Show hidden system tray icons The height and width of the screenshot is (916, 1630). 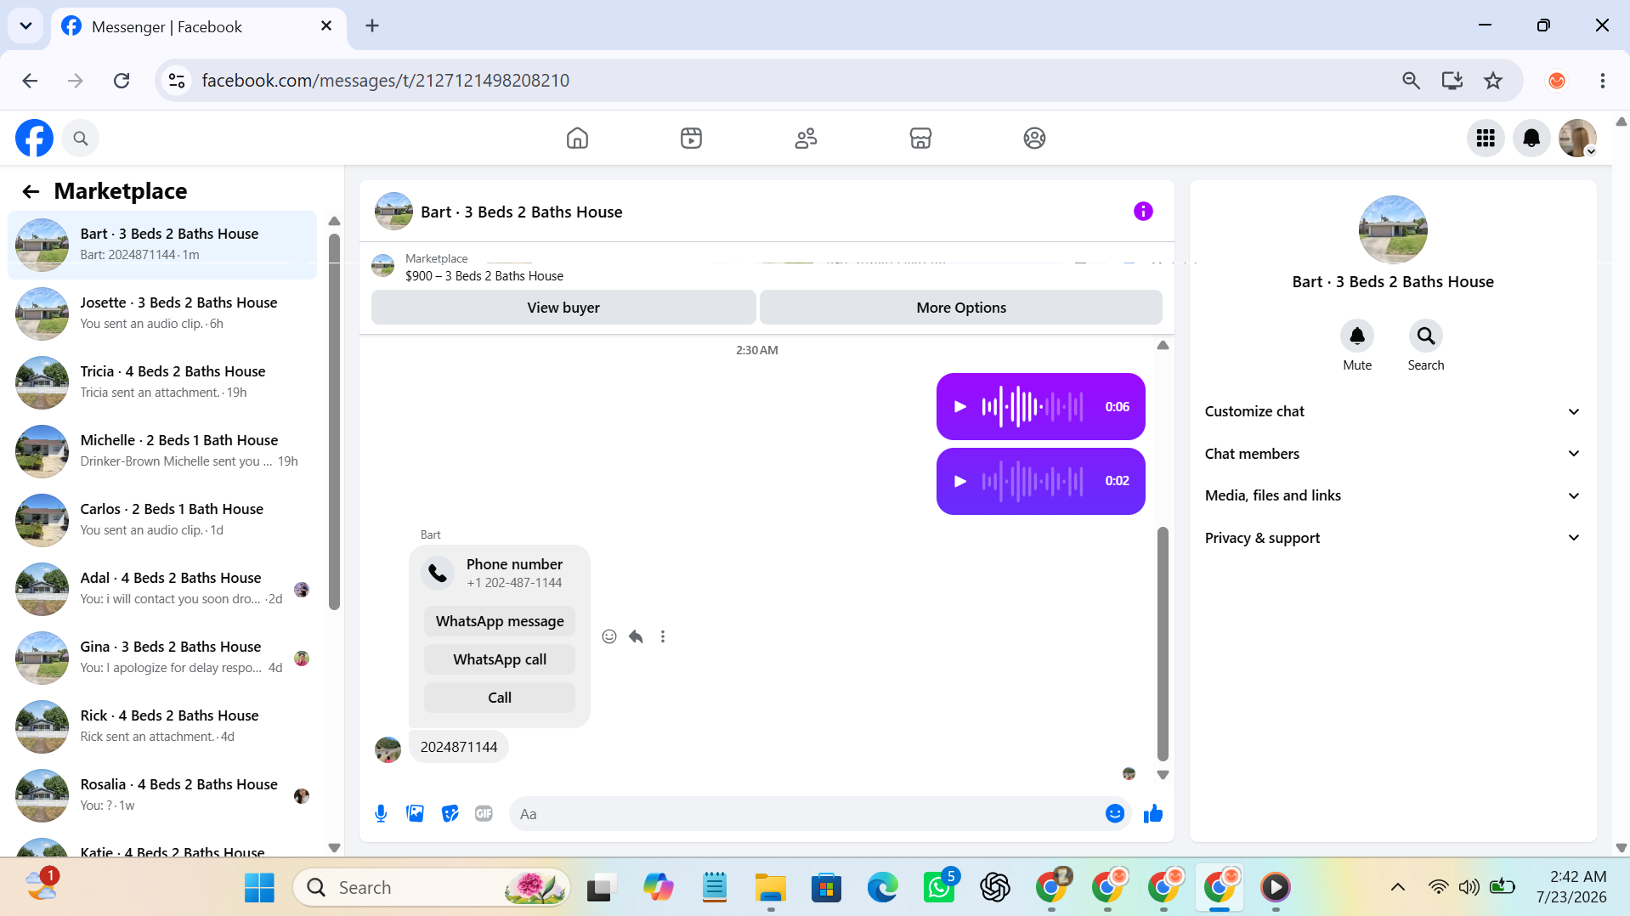click(x=1397, y=887)
